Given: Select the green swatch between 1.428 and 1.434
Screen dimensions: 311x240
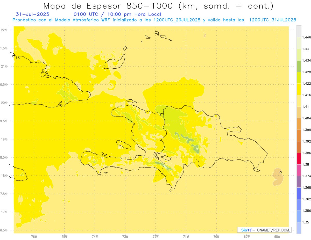Looking at the screenshot, I should click(299, 66).
